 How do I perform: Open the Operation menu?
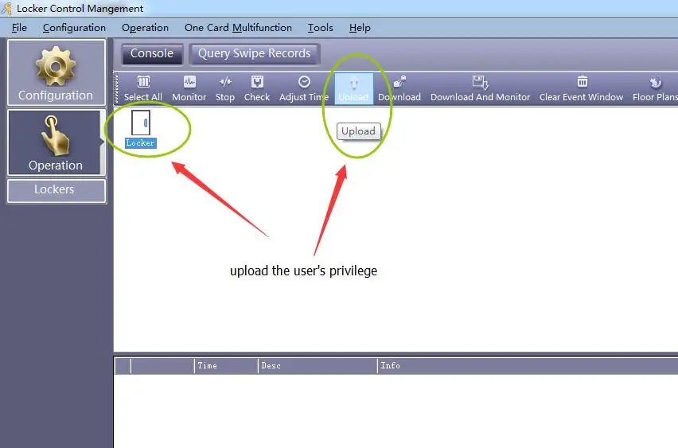point(145,28)
